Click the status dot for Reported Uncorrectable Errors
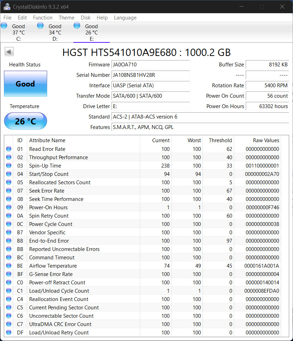Image resolution: width=293 pixels, height=341 pixels. pos(9,249)
